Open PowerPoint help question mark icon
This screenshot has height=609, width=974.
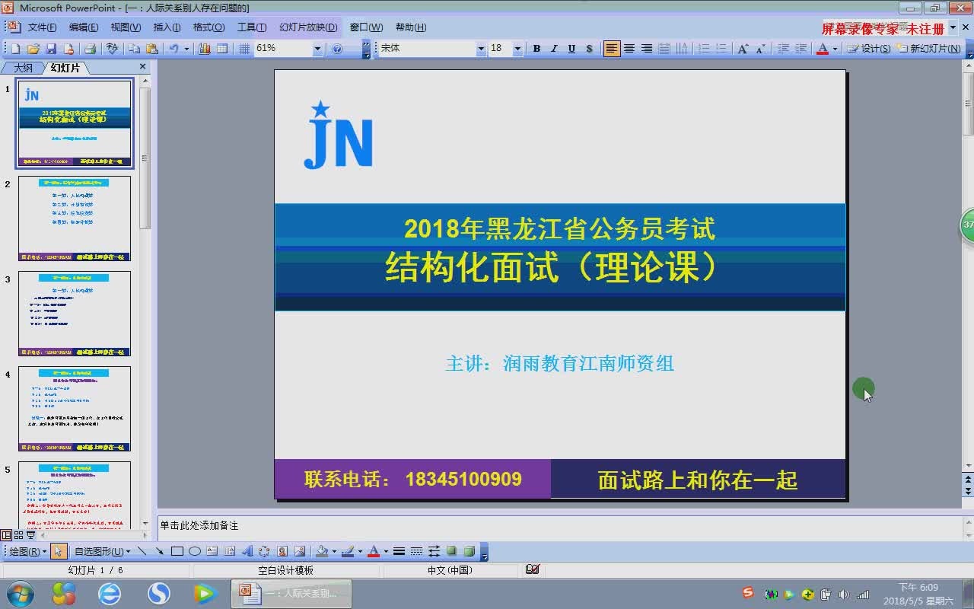pyautogui.click(x=337, y=48)
